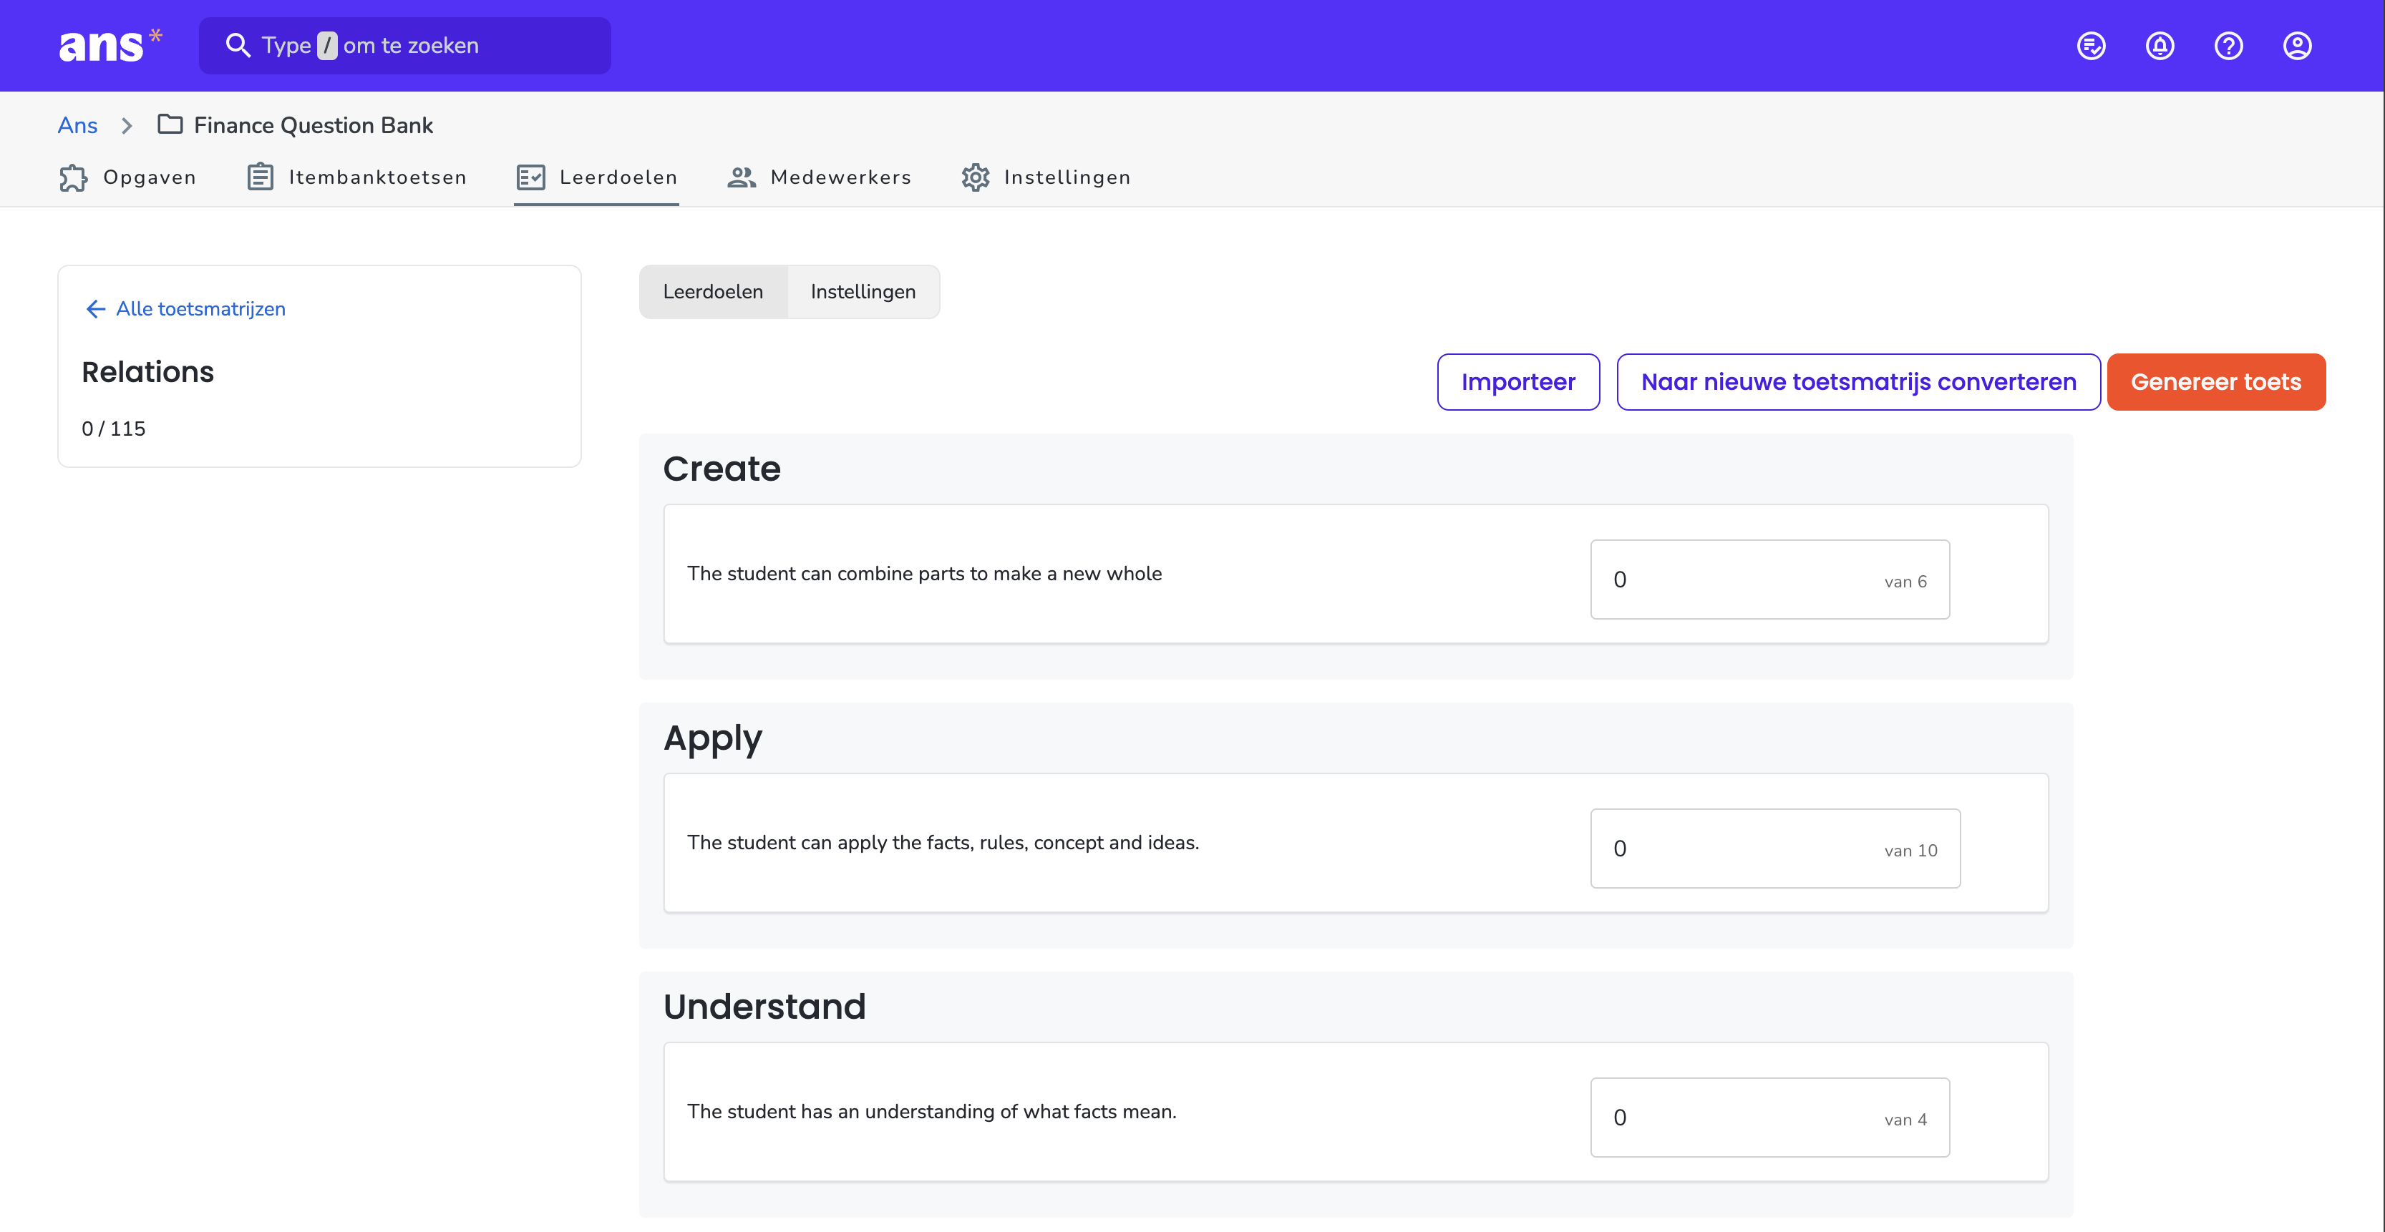Go to the Ans breadcrumb link

77,125
